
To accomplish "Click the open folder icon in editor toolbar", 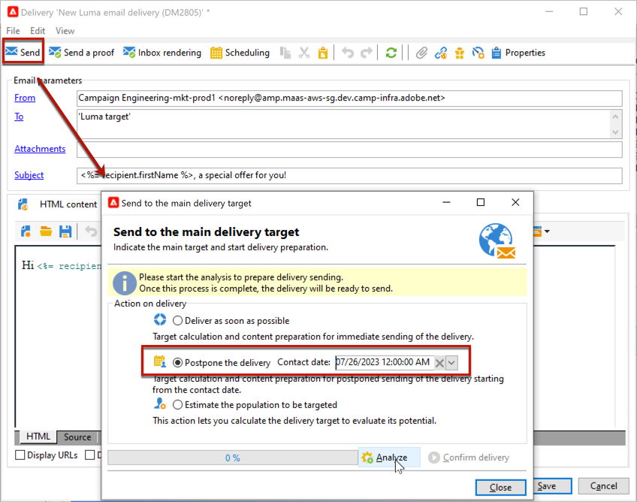I will tap(46, 231).
